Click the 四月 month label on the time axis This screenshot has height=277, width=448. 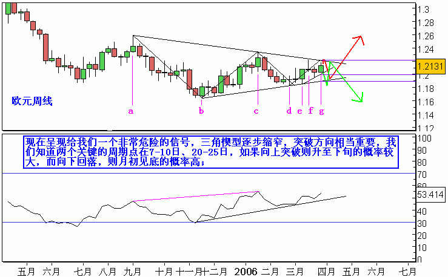pos(326,272)
